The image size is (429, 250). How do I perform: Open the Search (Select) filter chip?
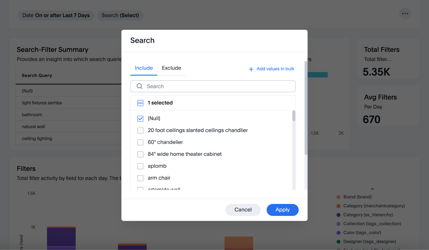click(x=120, y=16)
